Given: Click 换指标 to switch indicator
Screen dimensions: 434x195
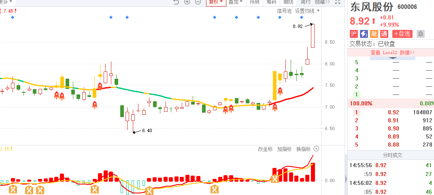Looking at the screenshot, I should click(x=303, y=149).
